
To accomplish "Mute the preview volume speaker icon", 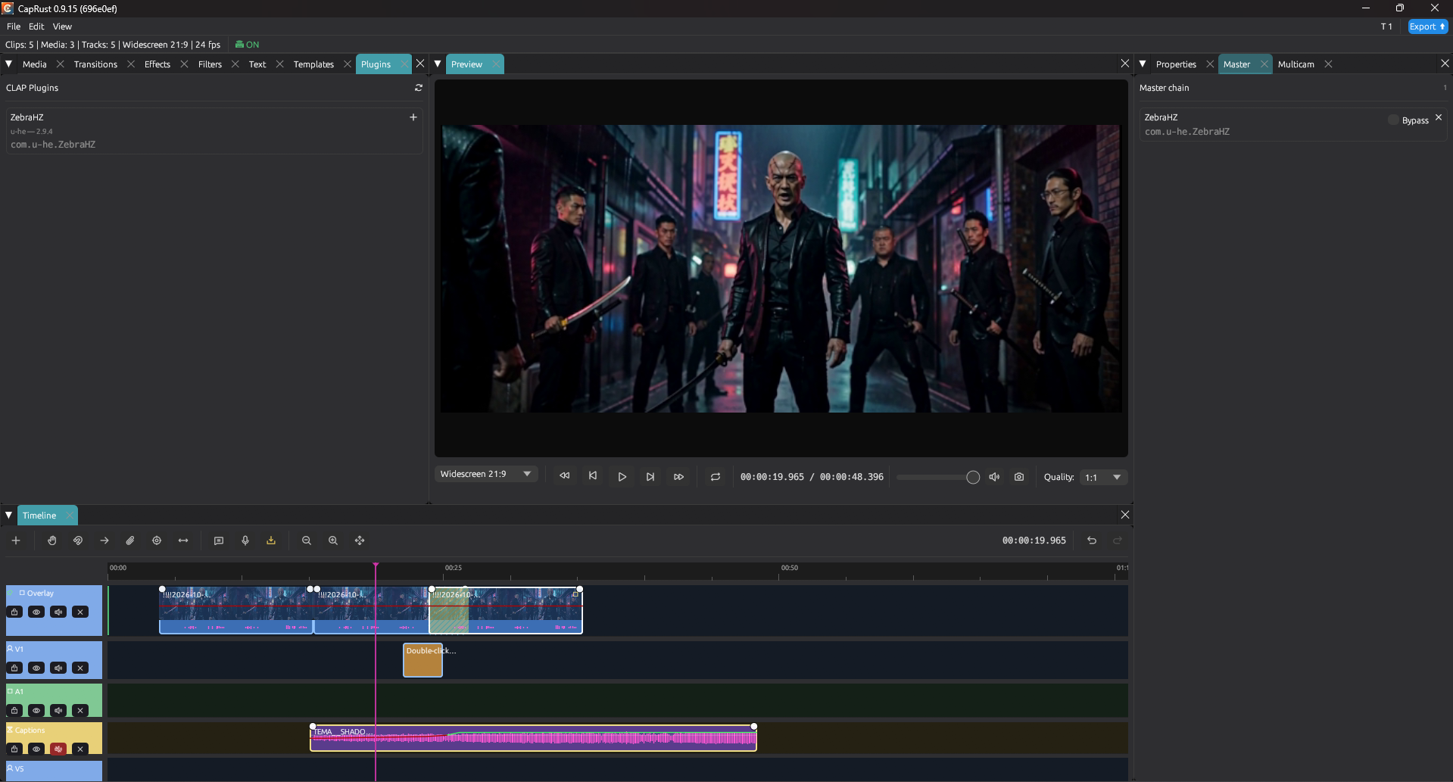I will 994,477.
